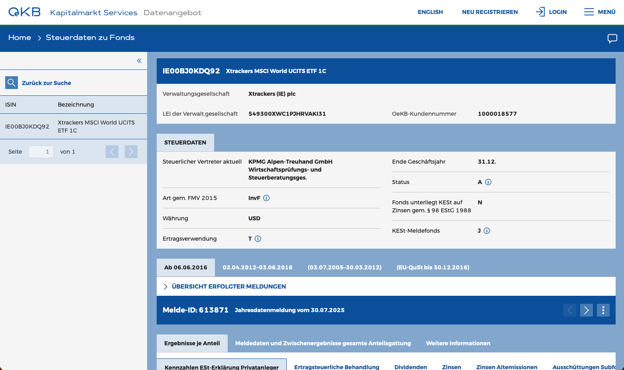Expand 'Übersicht erfolgter Meldungen' section
624x370 pixels.
228,286
